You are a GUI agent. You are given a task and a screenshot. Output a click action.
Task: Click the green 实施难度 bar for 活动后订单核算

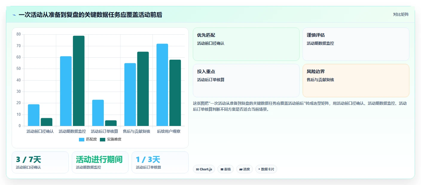pyautogui.click(x=111, y=123)
